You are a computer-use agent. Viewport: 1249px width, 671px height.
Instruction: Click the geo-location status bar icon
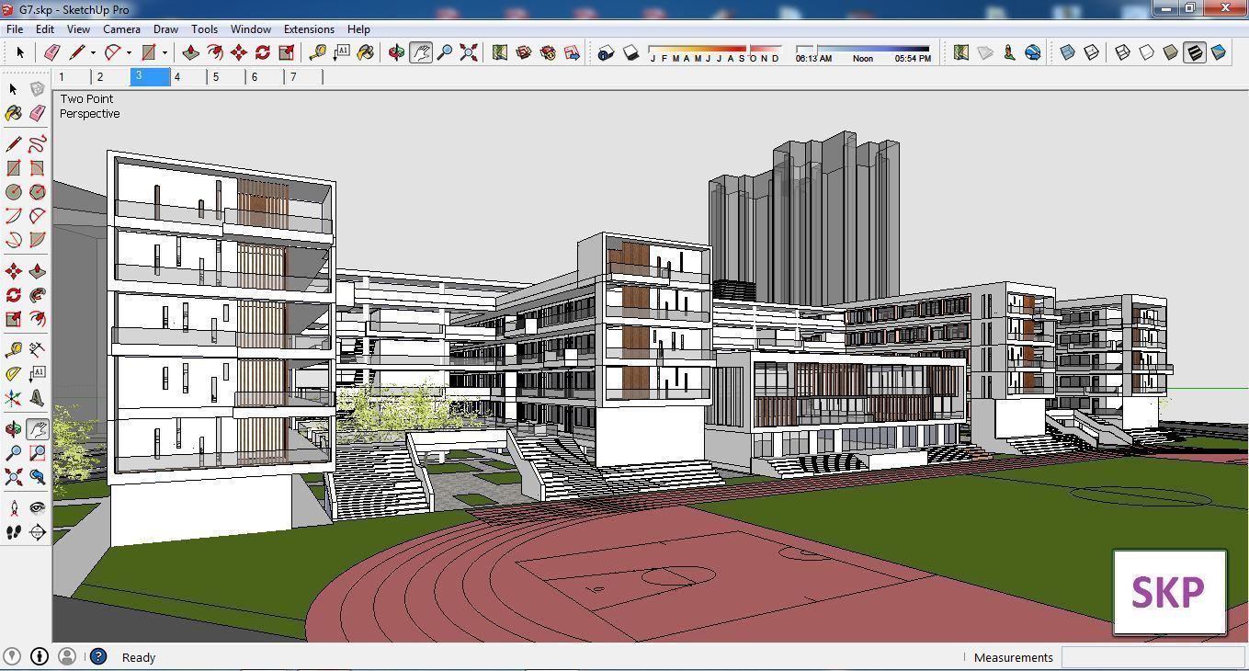tap(12, 656)
